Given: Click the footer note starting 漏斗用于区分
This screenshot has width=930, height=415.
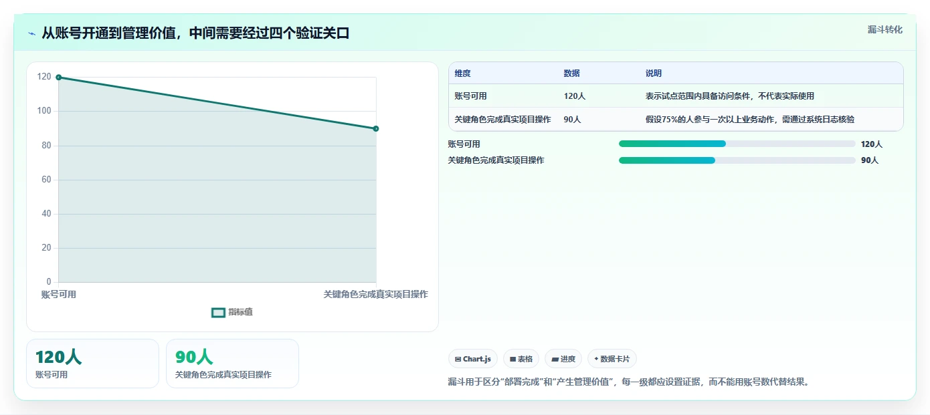Looking at the screenshot, I should [628, 383].
